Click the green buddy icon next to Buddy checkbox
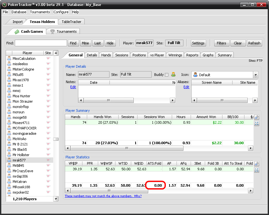The image size is (269, 215). click(173, 75)
